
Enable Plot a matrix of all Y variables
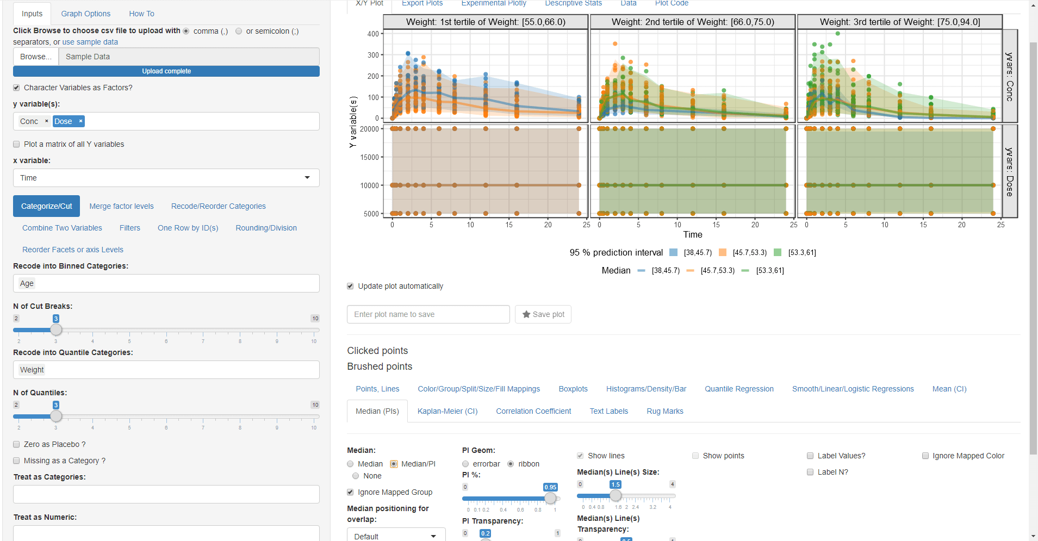(16, 144)
